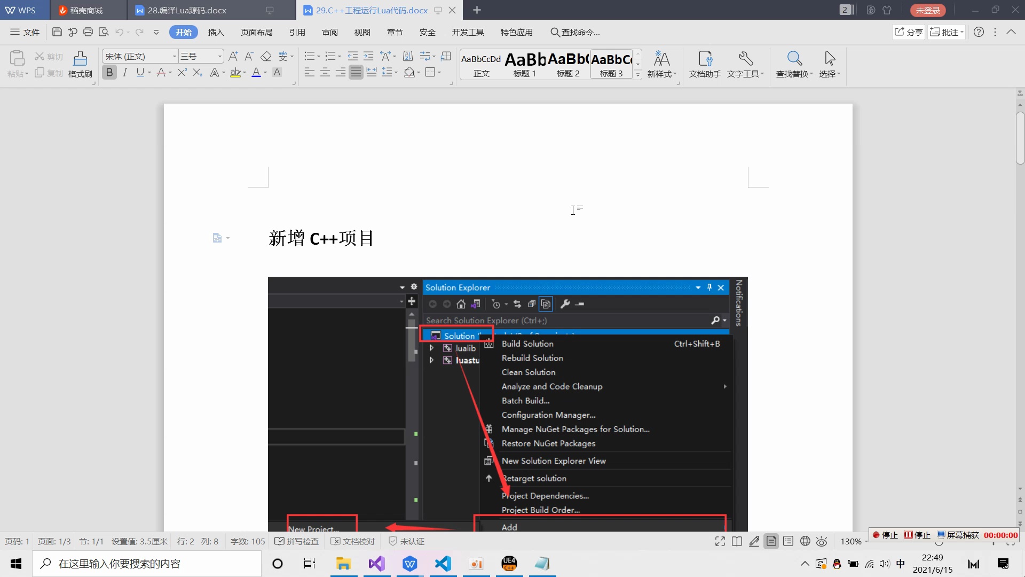The image size is (1025, 577).
Task: Switch to the 插入 ribbon tab
Action: click(216, 32)
